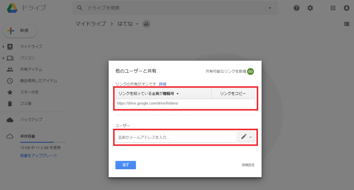Click the share link URL field
Viewport: 354px width, 190px height.
pyautogui.click(x=185, y=103)
